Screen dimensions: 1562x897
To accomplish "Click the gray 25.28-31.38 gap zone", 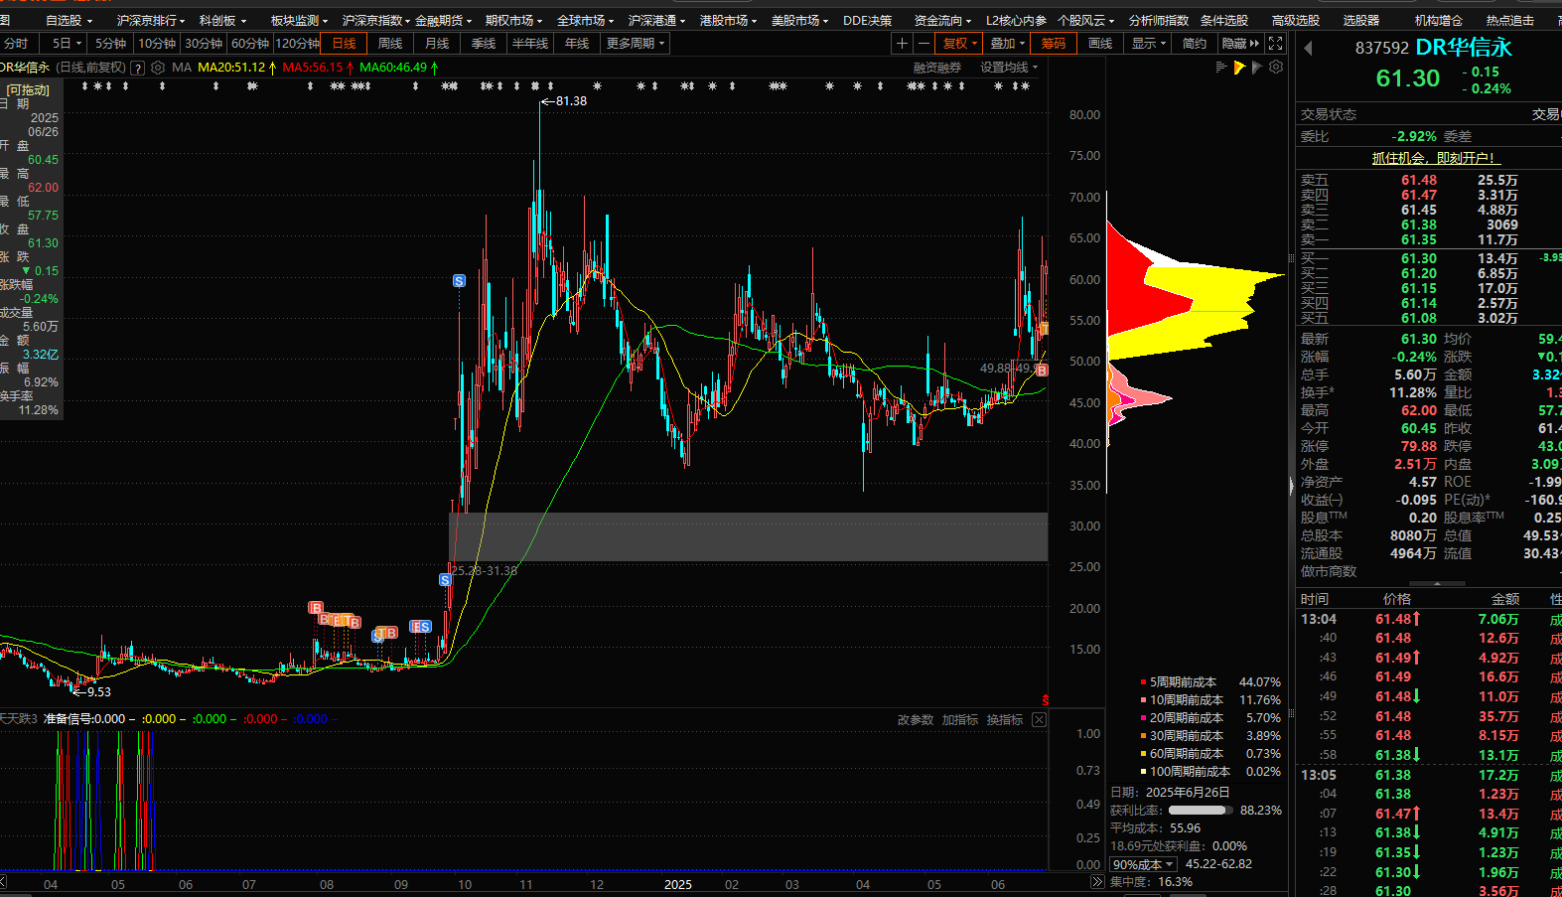I will [750, 537].
